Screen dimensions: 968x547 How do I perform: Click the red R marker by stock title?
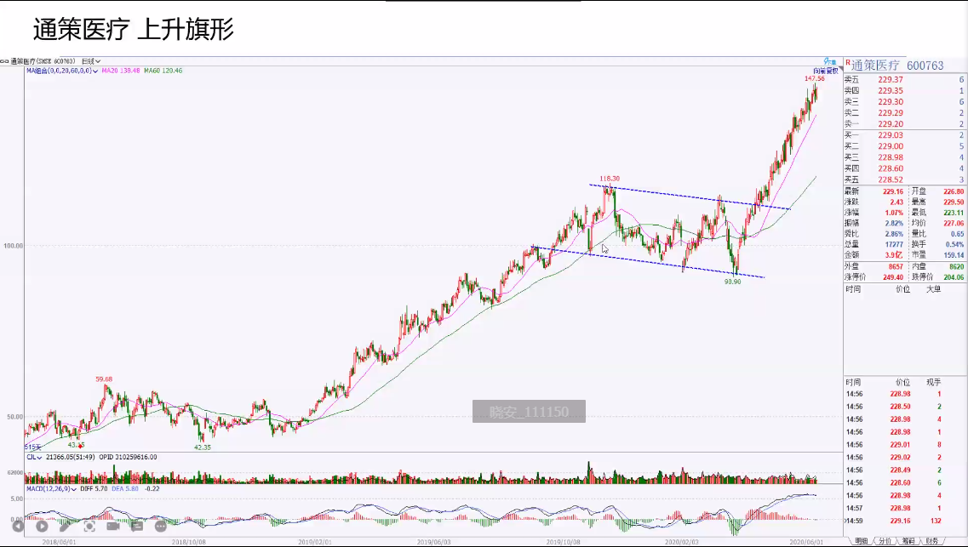[x=848, y=62]
